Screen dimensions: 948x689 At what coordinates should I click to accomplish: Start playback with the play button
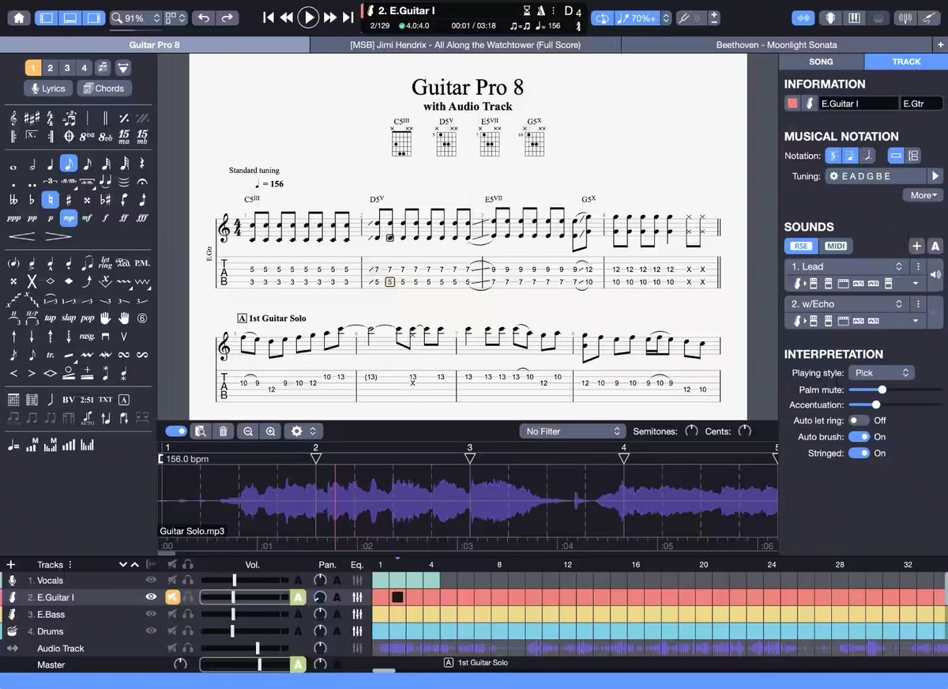click(x=308, y=17)
